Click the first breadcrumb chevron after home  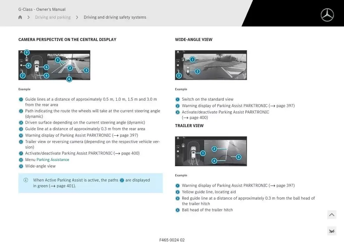point(28,17)
